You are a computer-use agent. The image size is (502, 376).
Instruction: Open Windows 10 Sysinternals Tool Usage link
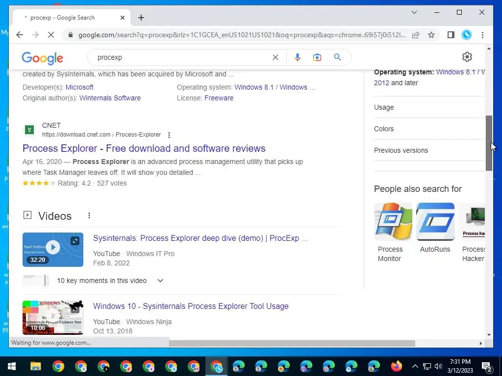click(x=191, y=306)
